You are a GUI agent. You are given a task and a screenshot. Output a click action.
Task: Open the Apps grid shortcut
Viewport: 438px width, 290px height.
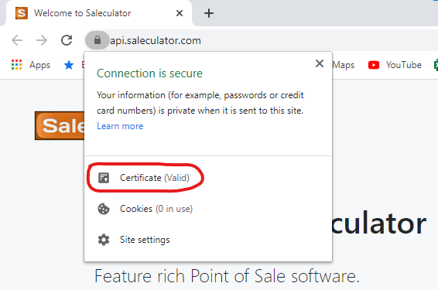point(31,65)
